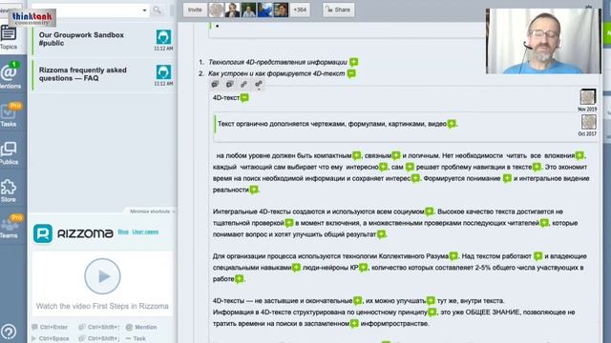Click the Share button
Viewport: 611px width, 343px height.
tap(339, 10)
